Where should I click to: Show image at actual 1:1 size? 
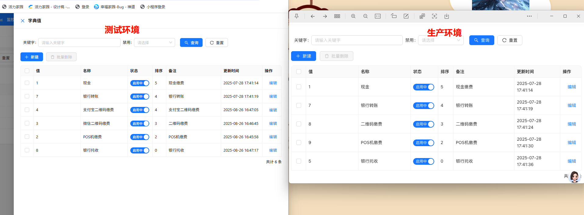coord(378,16)
